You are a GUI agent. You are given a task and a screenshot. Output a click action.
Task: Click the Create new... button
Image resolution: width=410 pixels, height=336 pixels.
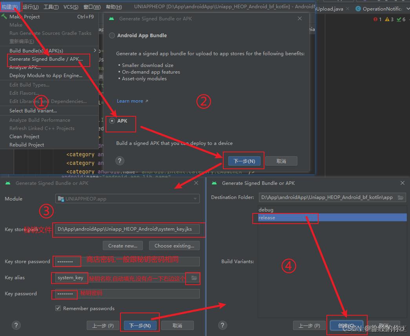click(123, 246)
